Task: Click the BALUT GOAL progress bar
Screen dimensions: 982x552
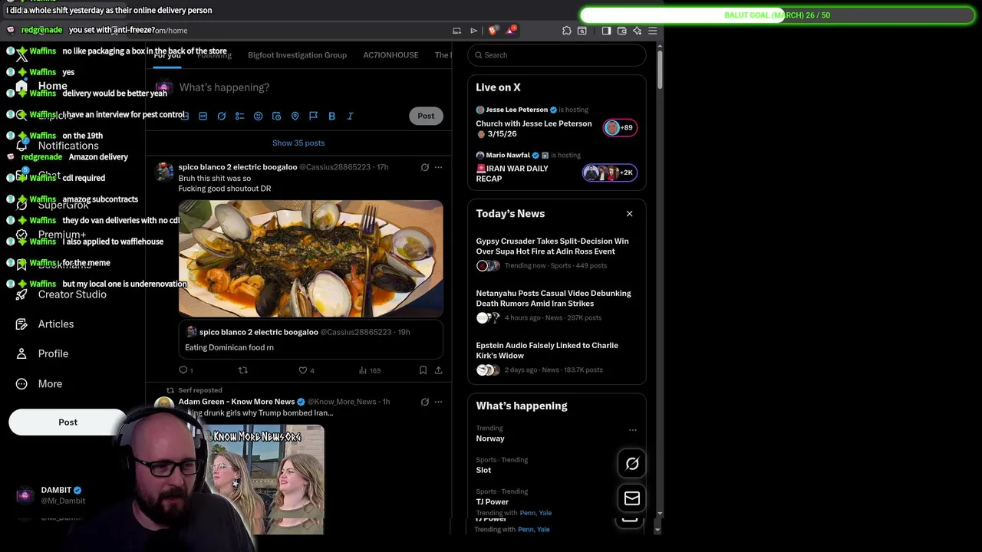Action: pos(777,15)
